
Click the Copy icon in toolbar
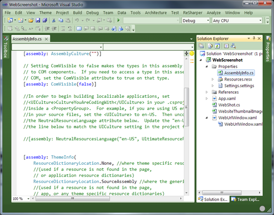[x=61, y=20]
